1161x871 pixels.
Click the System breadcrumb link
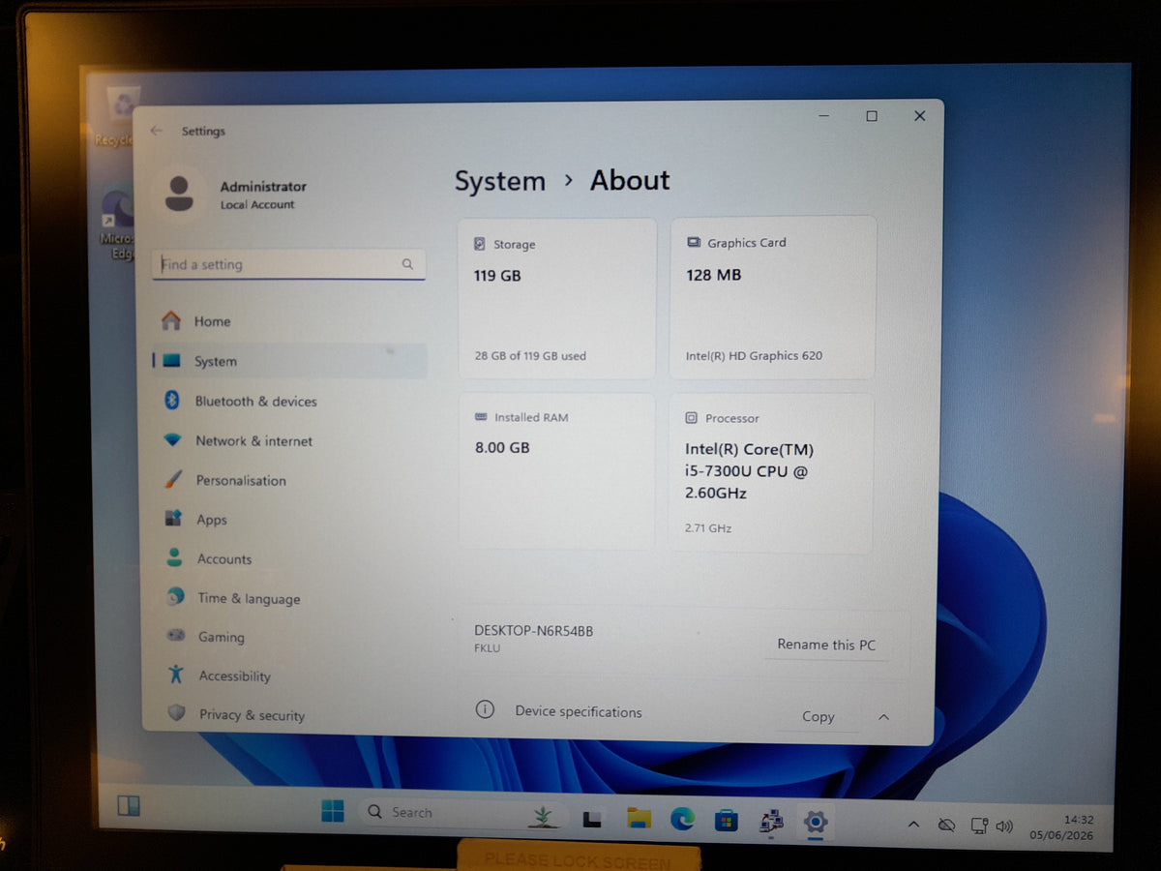coord(500,181)
